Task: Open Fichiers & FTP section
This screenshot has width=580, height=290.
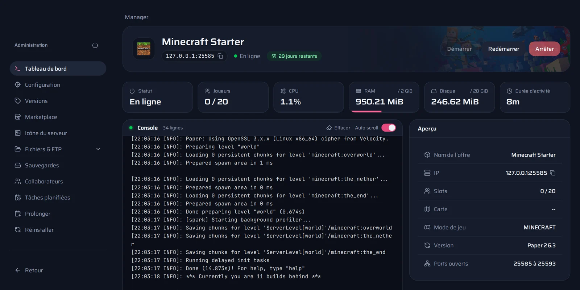Action: 58,149
